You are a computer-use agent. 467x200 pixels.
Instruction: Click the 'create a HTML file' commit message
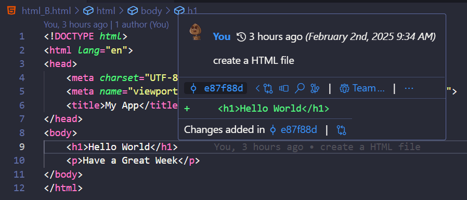click(x=253, y=61)
